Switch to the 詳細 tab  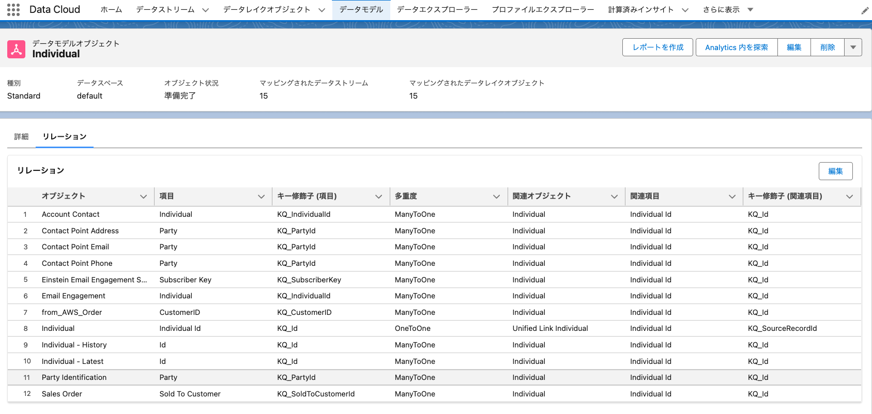click(21, 136)
